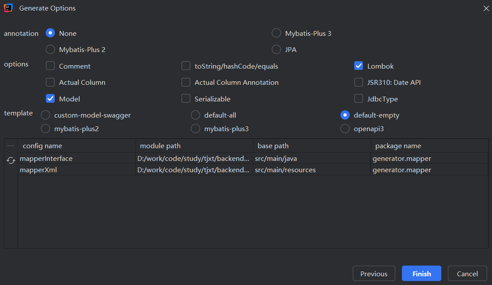Click the config name column header
The width and height of the screenshot is (492, 285).
click(77, 146)
